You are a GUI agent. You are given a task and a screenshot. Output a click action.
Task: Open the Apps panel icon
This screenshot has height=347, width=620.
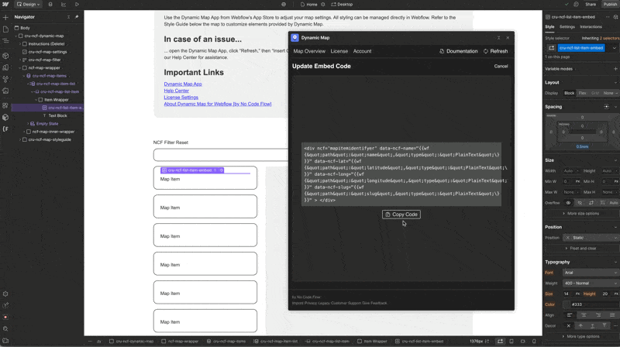pyautogui.click(x=5, y=105)
